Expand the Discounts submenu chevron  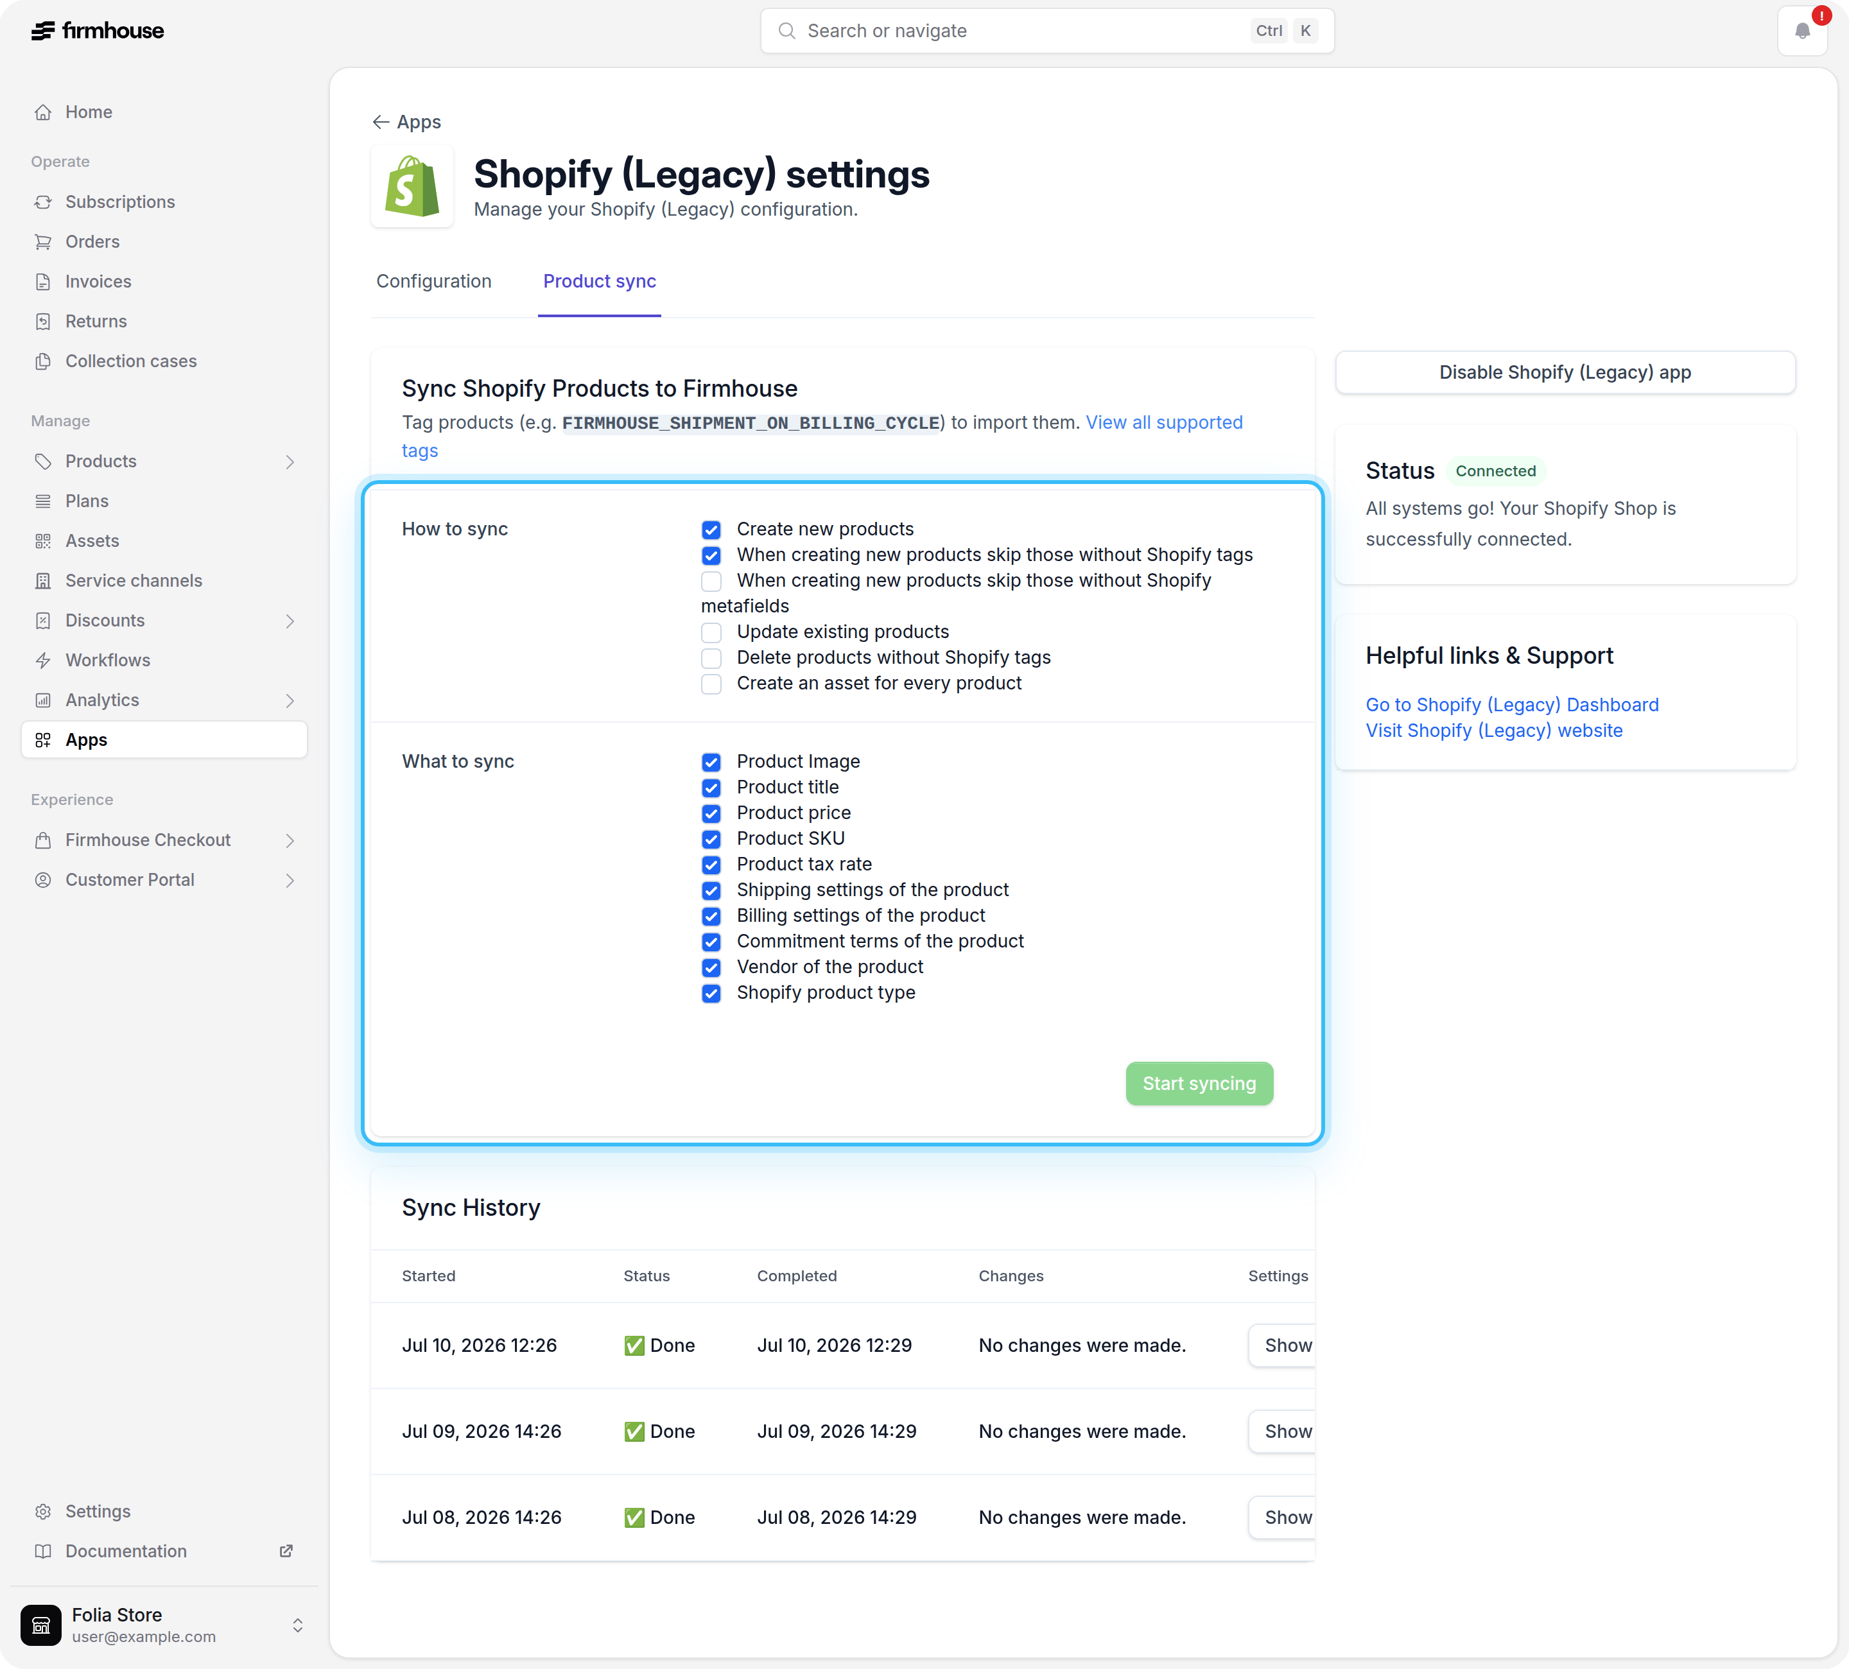(x=290, y=621)
